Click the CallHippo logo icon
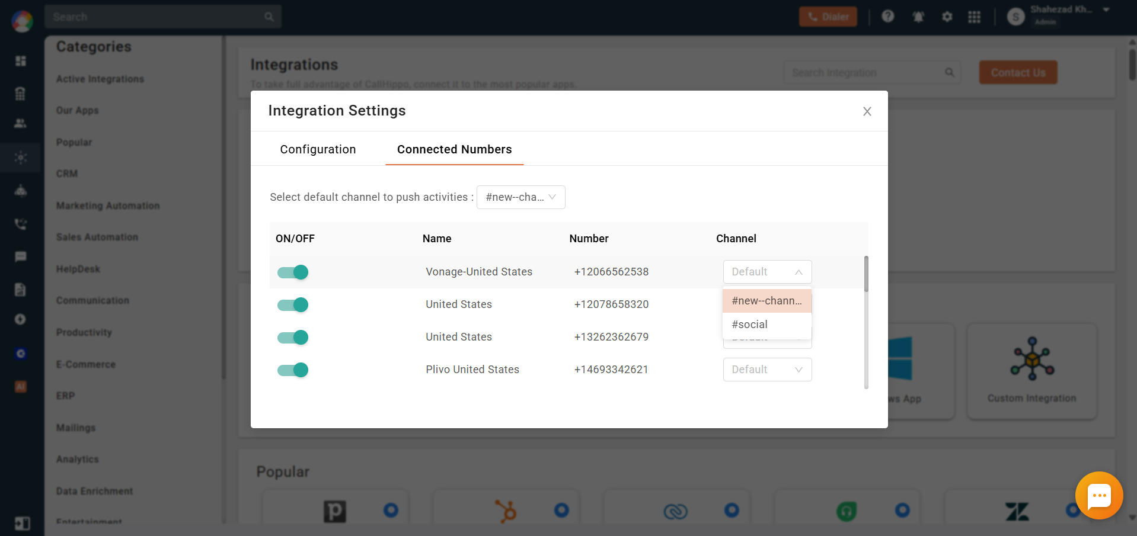Image resolution: width=1137 pixels, height=536 pixels. click(22, 21)
